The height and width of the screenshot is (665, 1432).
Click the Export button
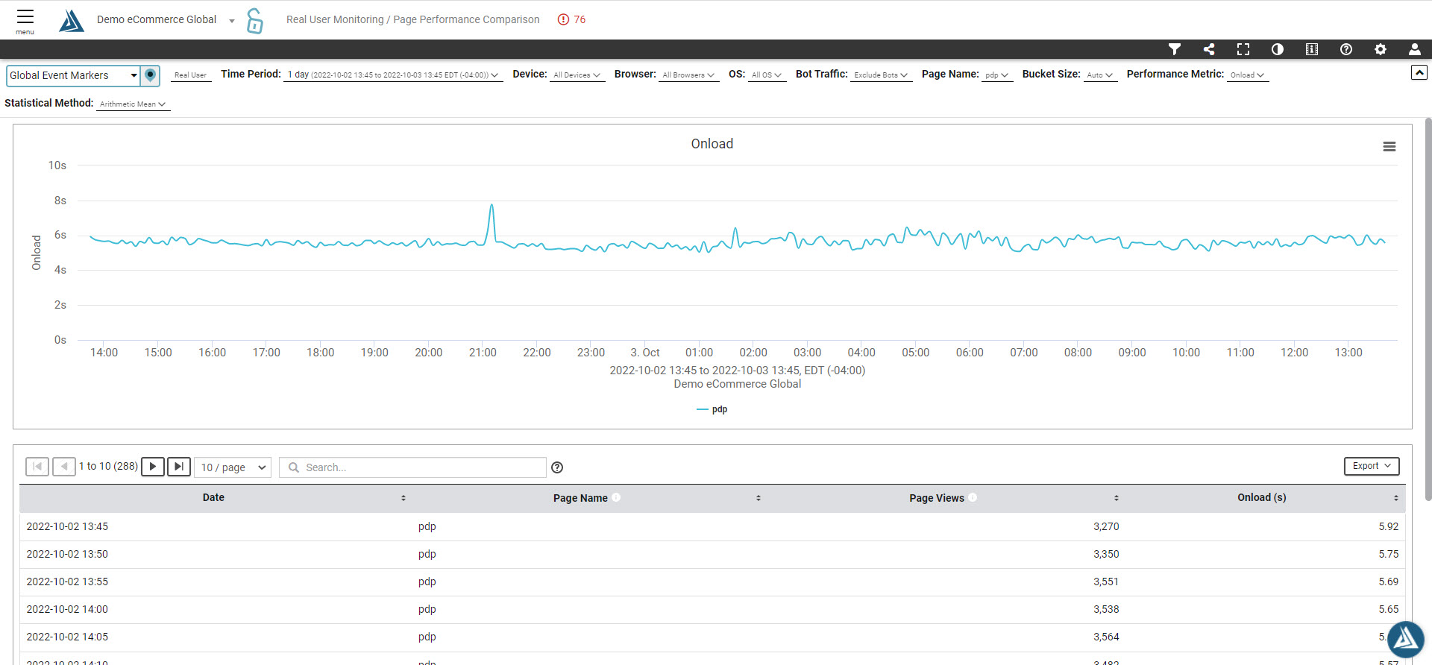[x=1372, y=466]
